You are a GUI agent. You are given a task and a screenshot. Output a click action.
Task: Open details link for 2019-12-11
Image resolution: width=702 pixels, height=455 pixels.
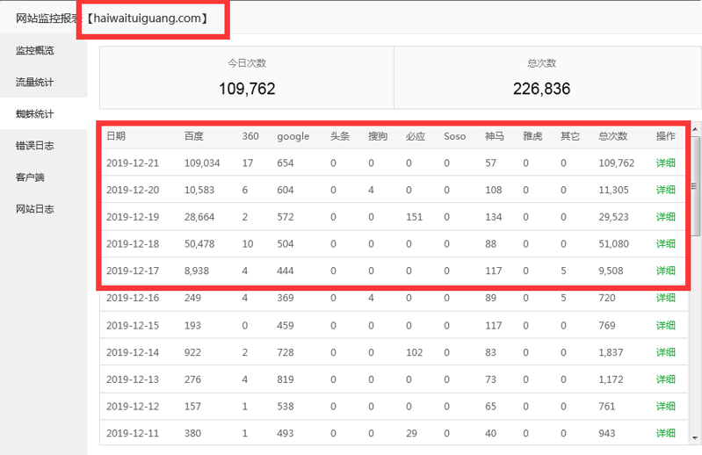[666, 433]
